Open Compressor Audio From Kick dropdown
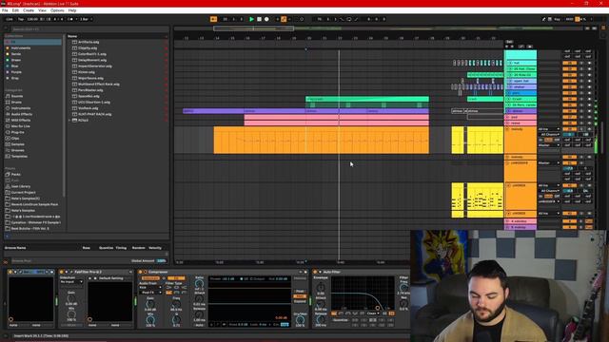 click(x=150, y=288)
